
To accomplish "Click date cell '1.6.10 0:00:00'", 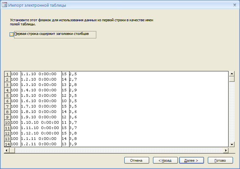I will coord(41,101).
